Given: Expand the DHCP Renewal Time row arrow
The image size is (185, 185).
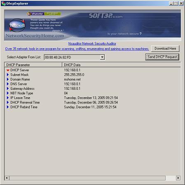Looking at the screenshot, I should coord(8,103).
